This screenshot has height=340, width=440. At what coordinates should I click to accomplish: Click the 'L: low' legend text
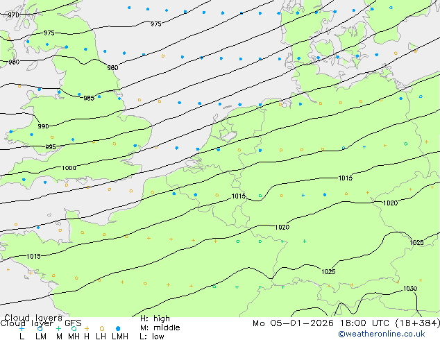[152, 336]
